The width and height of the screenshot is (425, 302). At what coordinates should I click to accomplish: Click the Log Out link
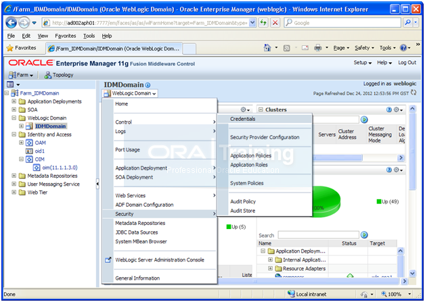[x=407, y=63]
